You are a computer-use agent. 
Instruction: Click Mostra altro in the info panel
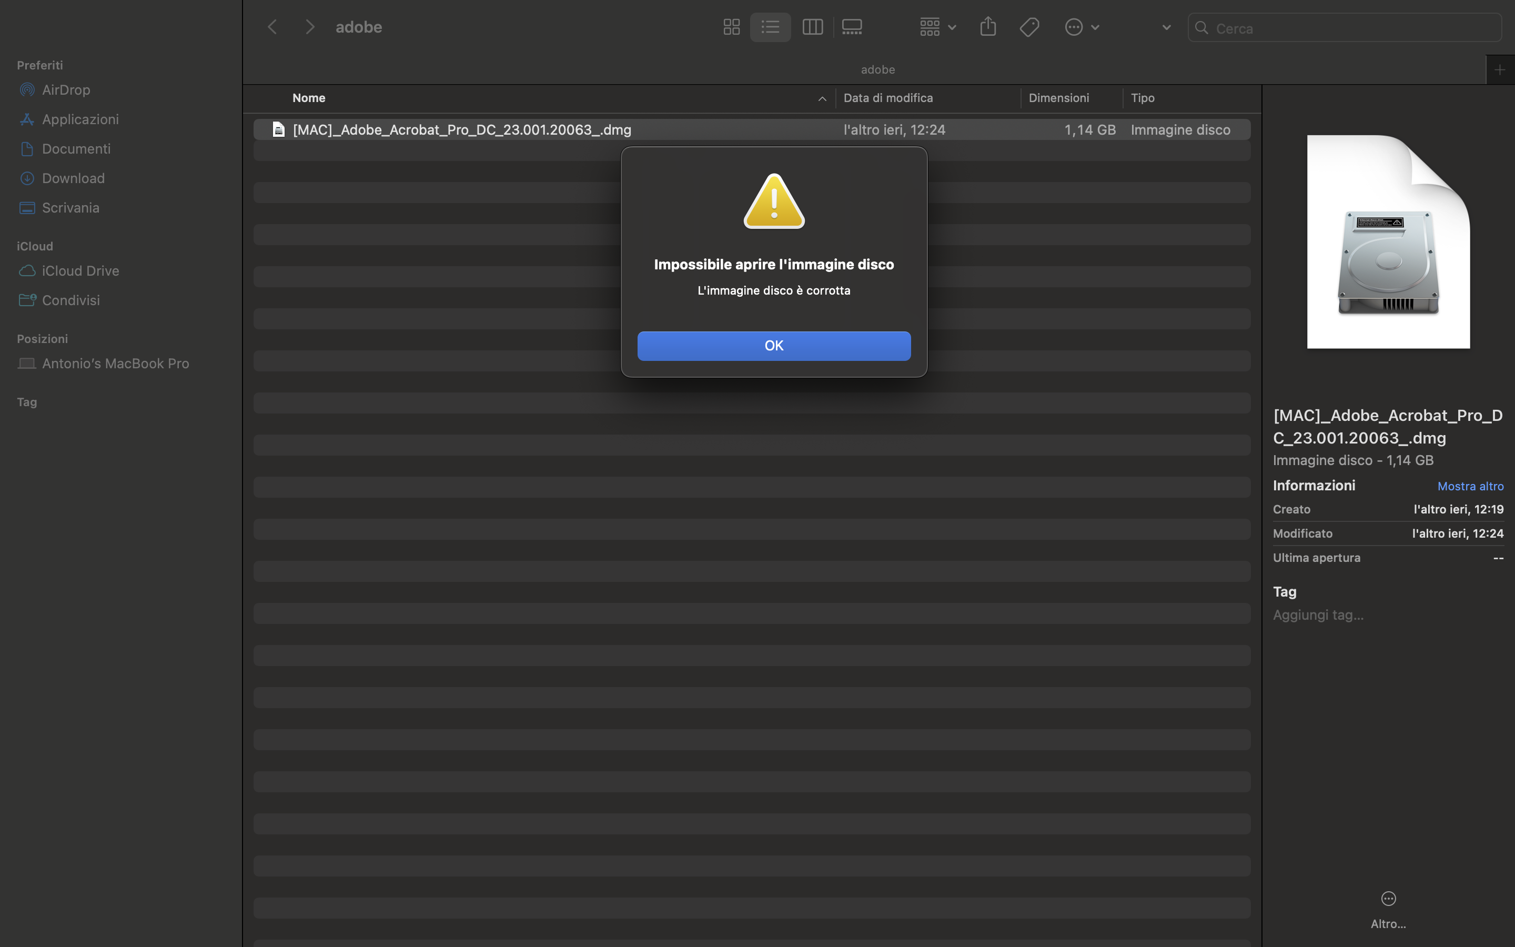tap(1470, 486)
